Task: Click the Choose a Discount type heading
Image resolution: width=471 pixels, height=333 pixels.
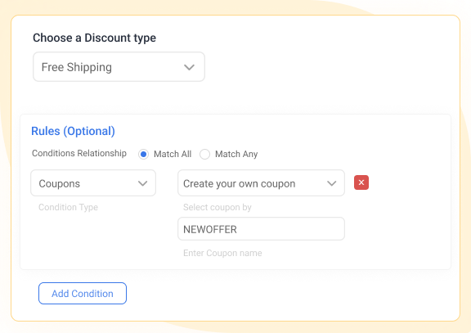Action: point(94,38)
